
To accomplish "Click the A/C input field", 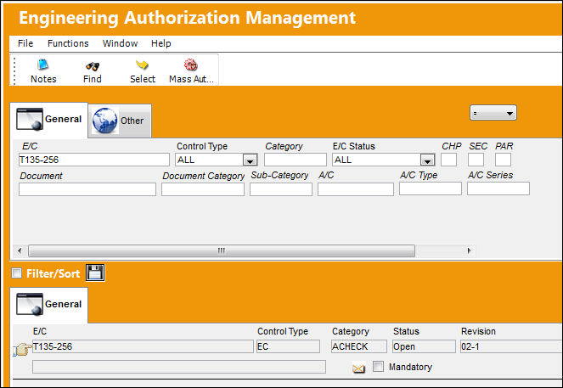I will click(x=356, y=189).
